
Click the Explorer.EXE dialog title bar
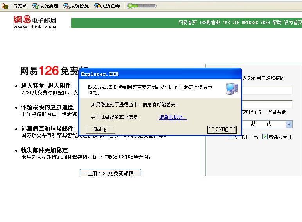pos(160,74)
